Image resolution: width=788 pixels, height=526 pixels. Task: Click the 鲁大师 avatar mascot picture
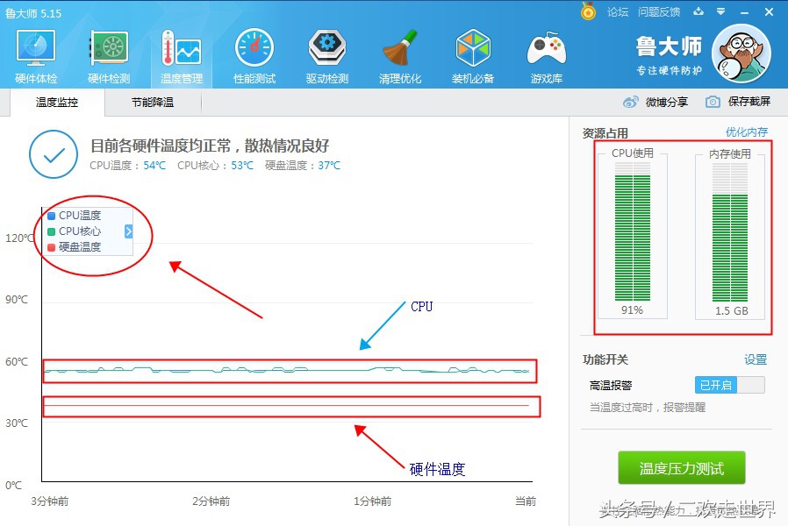coord(741,53)
